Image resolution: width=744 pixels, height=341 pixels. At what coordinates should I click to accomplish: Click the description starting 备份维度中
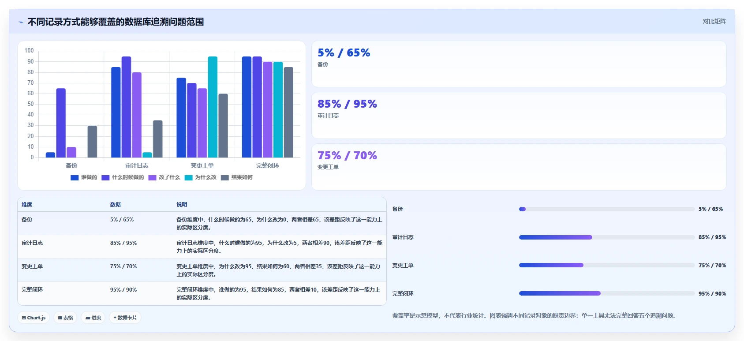279,224
